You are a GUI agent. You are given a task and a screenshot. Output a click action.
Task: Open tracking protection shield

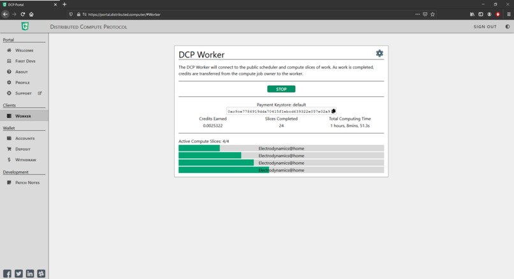[71, 14]
